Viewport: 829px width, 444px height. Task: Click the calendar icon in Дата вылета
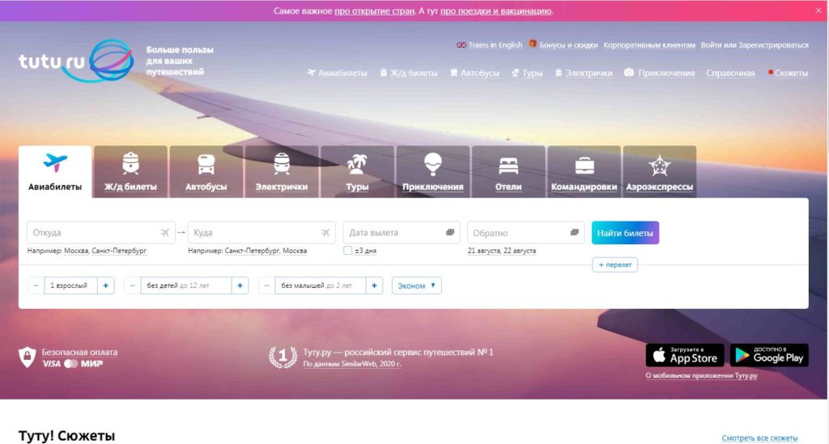pos(450,233)
